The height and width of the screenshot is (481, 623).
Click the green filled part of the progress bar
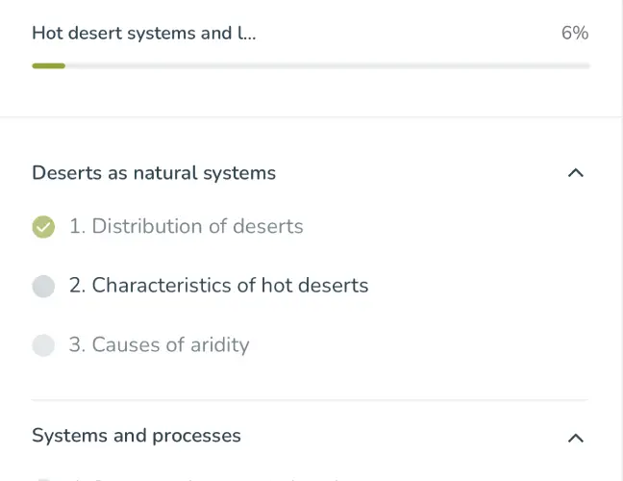pyautogui.click(x=48, y=66)
